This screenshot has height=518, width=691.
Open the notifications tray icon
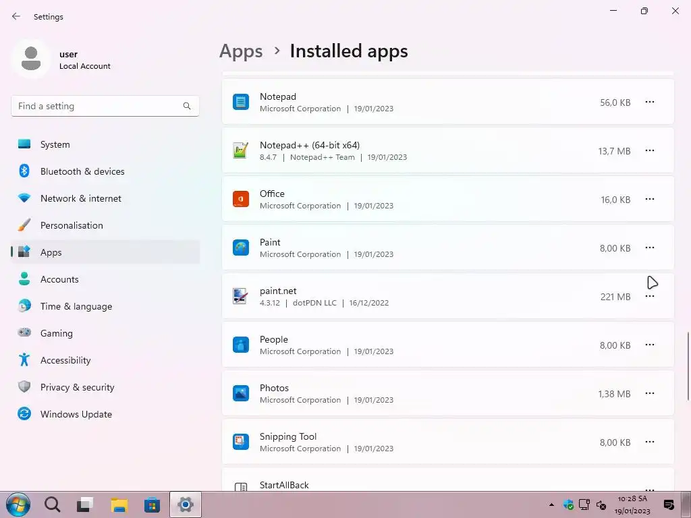(669, 505)
